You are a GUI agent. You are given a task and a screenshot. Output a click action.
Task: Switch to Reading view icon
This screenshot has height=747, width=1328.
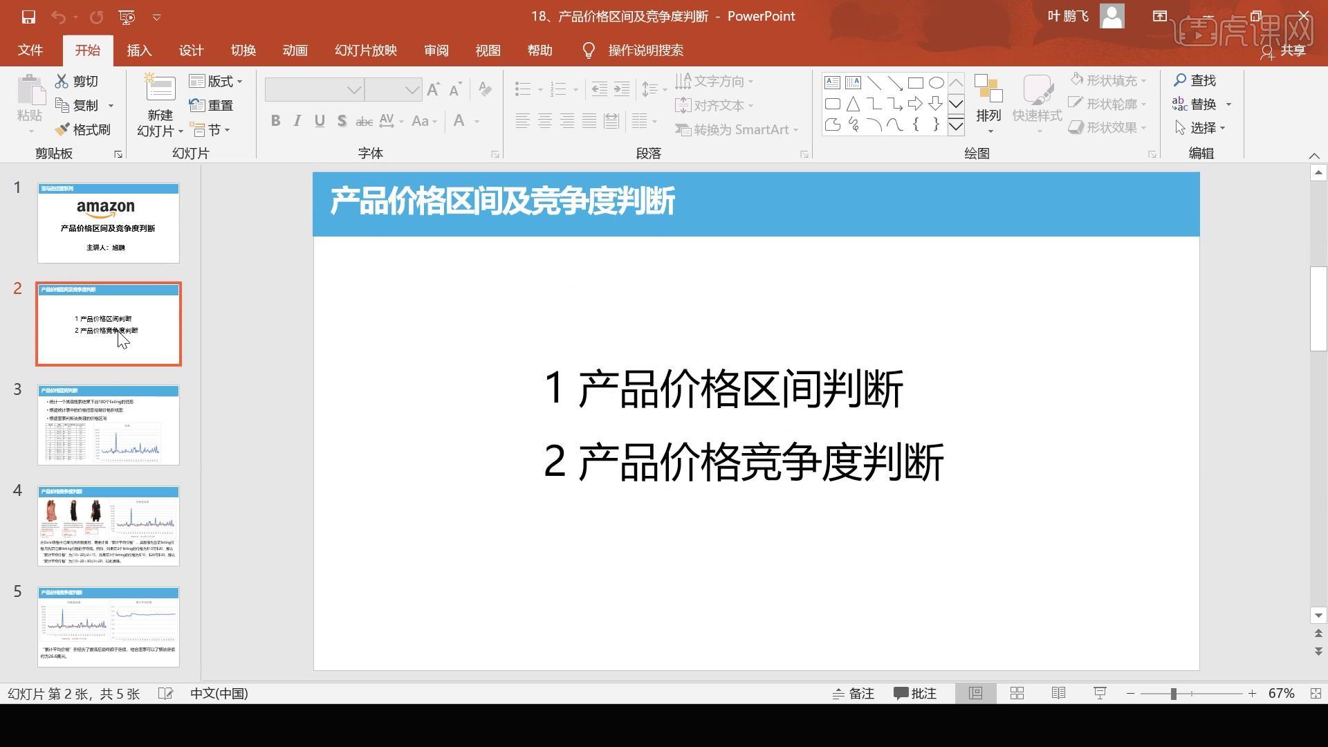[1058, 693]
